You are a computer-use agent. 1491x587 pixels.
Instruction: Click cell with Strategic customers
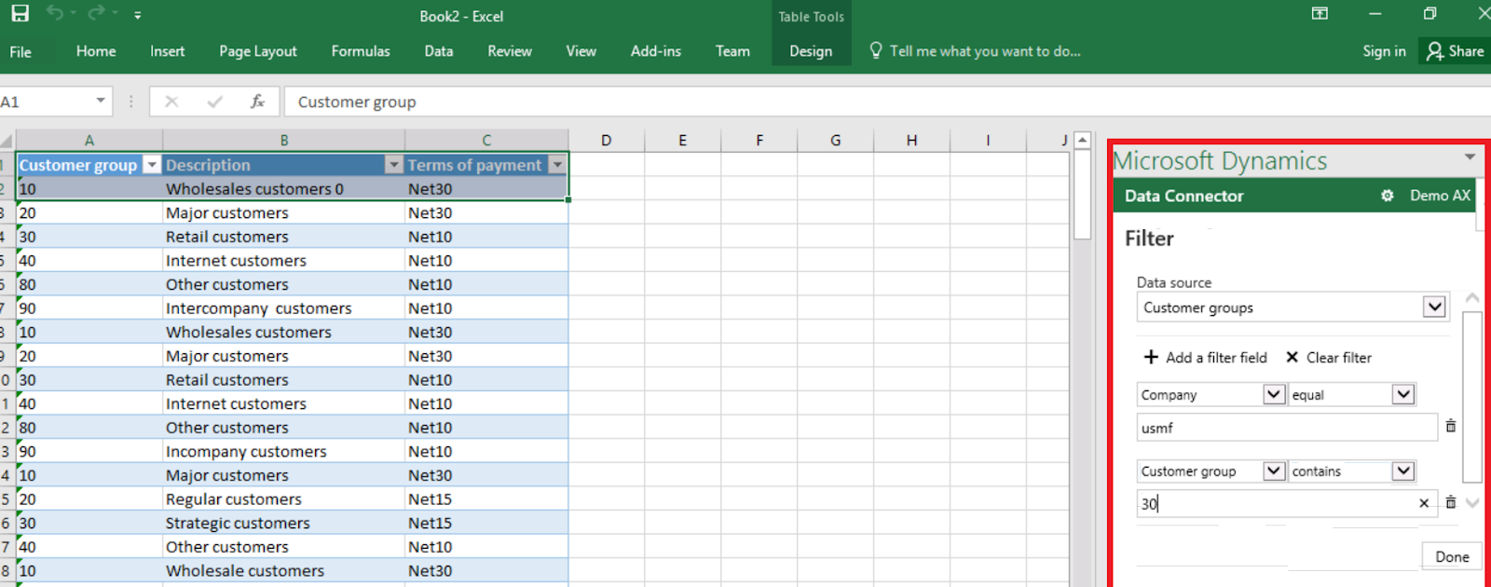[x=283, y=523]
